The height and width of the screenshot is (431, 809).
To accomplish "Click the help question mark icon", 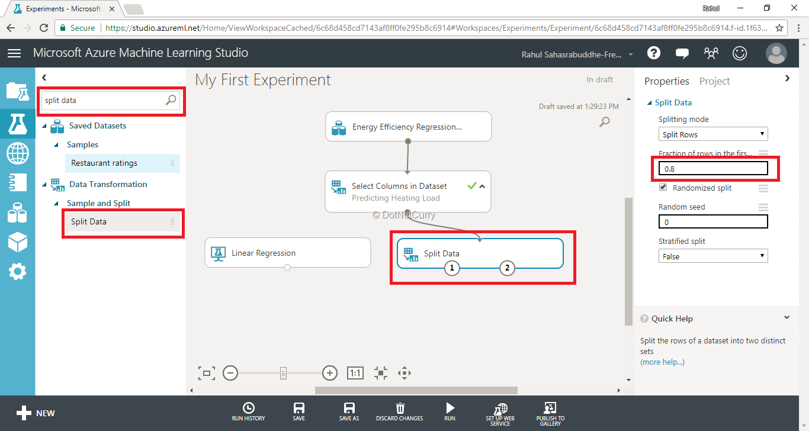I will (654, 53).
